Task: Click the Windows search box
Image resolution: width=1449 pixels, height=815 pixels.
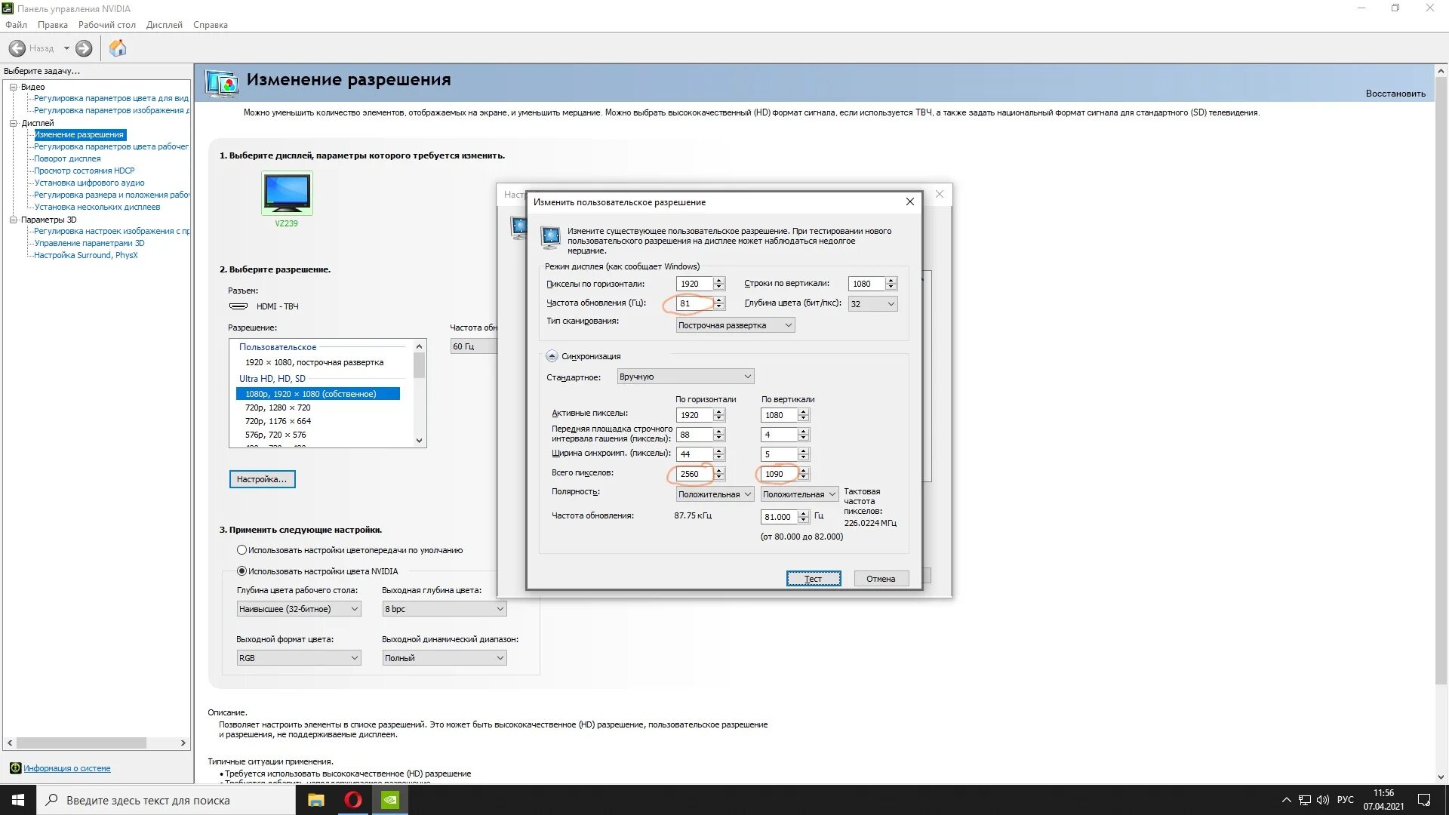Action: (x=166, y=800)
